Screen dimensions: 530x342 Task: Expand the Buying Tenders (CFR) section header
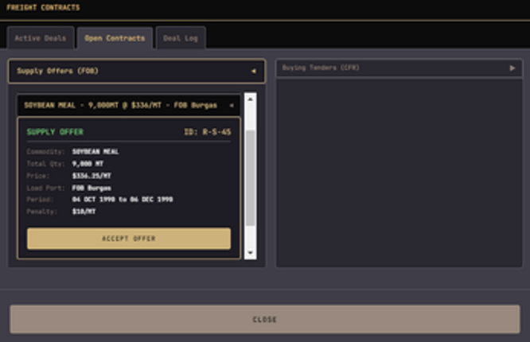(390, 68)
